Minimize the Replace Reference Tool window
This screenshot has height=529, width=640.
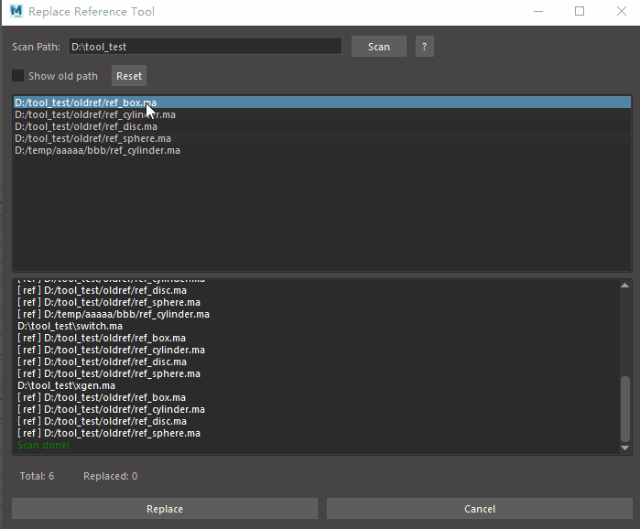point(537,12)
